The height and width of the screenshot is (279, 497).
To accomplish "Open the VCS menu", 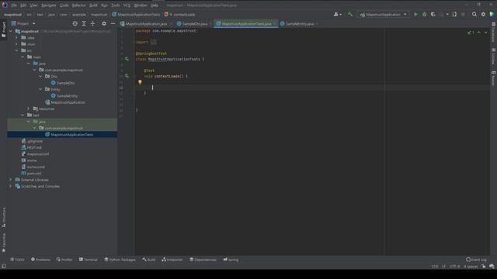I will point(127,5).
